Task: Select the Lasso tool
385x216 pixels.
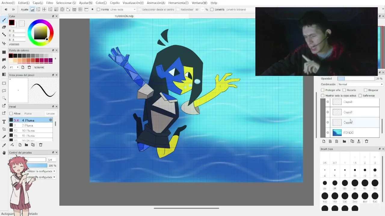Action: coord(4,91)
